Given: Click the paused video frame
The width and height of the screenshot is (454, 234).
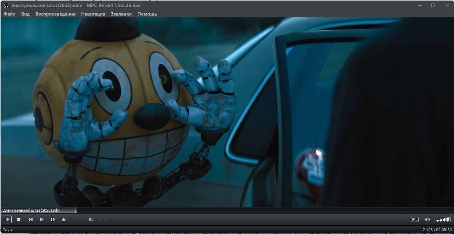Looking at the screenshot, I should click(227, 112).
